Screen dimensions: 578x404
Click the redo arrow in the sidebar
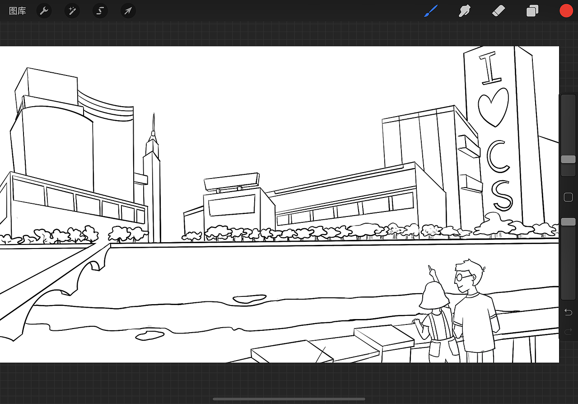pos(569,332)
